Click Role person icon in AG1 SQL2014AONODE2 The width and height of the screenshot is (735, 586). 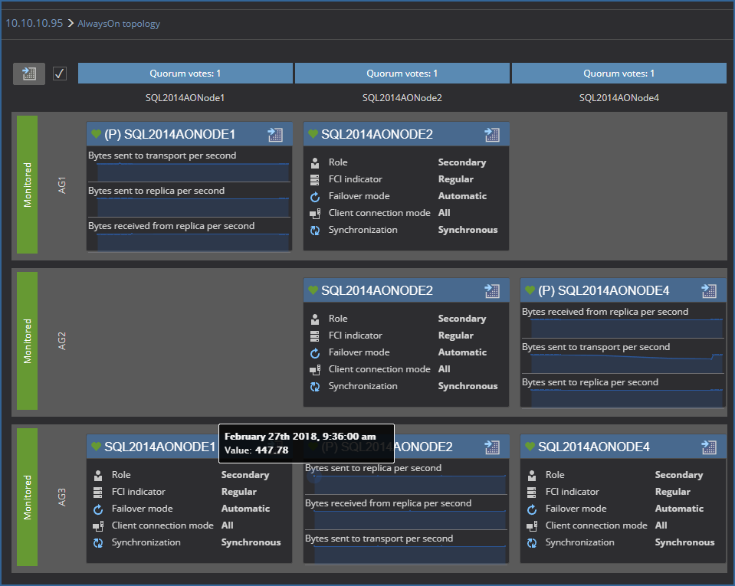point(315,163)
